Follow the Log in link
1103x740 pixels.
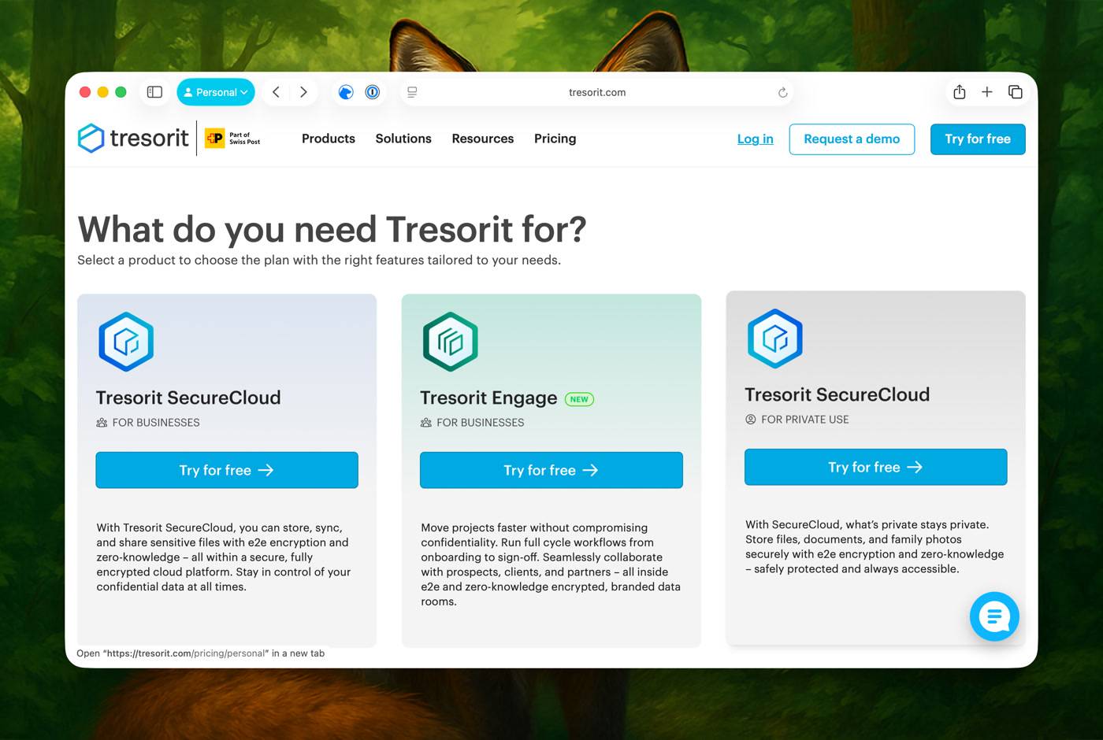pos(756,139)
